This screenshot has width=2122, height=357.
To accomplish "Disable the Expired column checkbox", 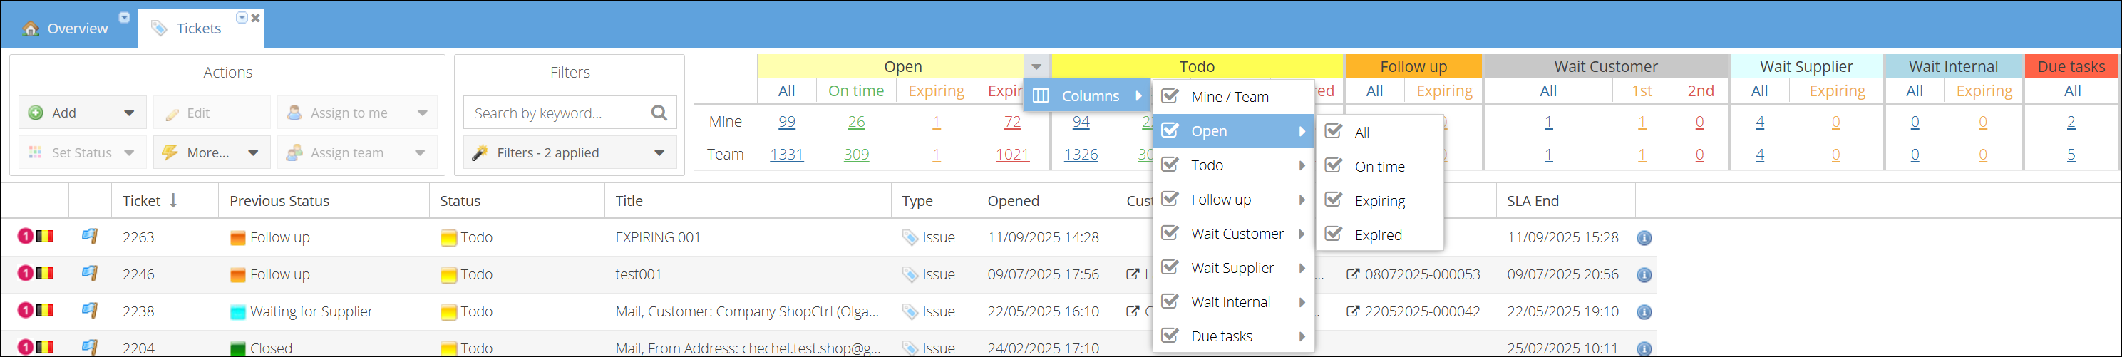I will [x=1334, y=234].
